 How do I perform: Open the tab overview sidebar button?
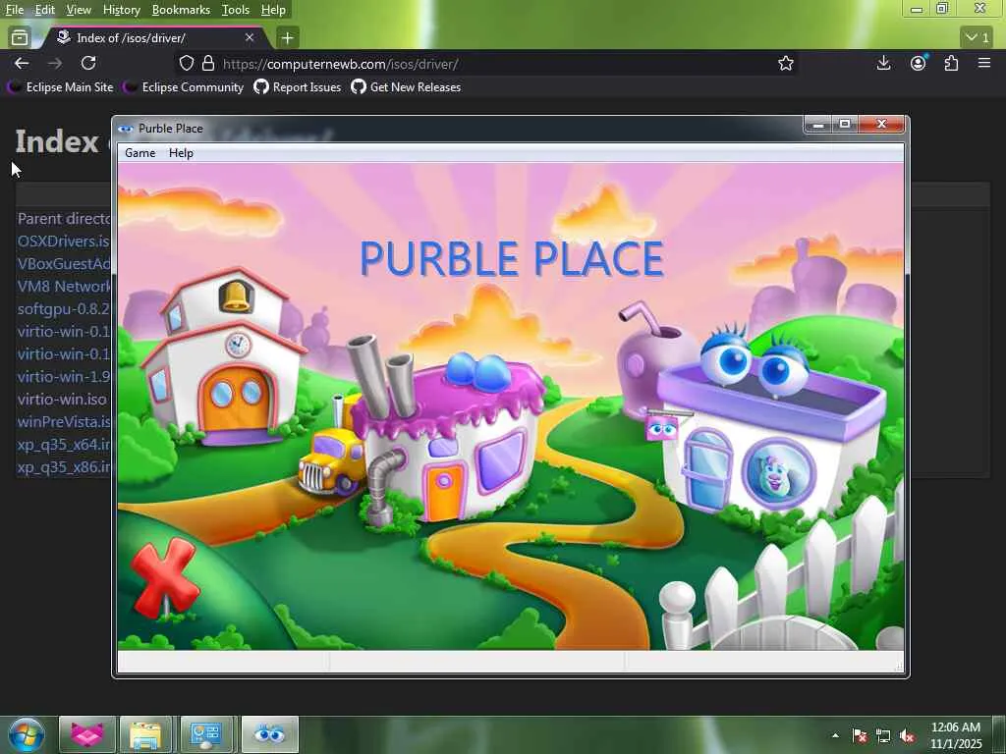20,38
